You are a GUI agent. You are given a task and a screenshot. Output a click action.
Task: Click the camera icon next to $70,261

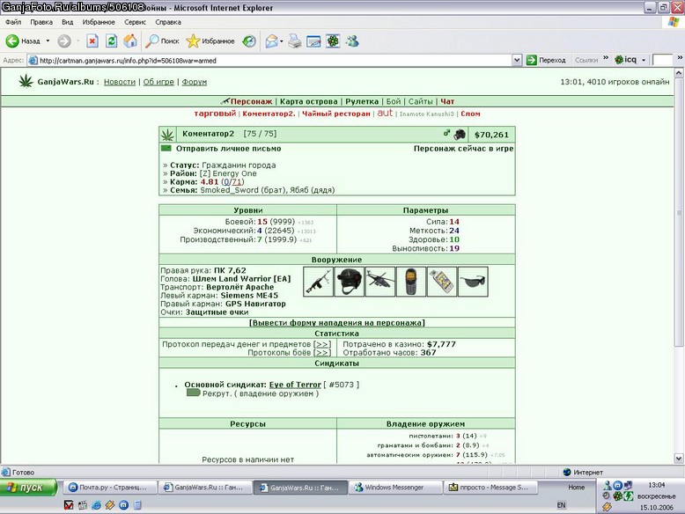(460, 134)
